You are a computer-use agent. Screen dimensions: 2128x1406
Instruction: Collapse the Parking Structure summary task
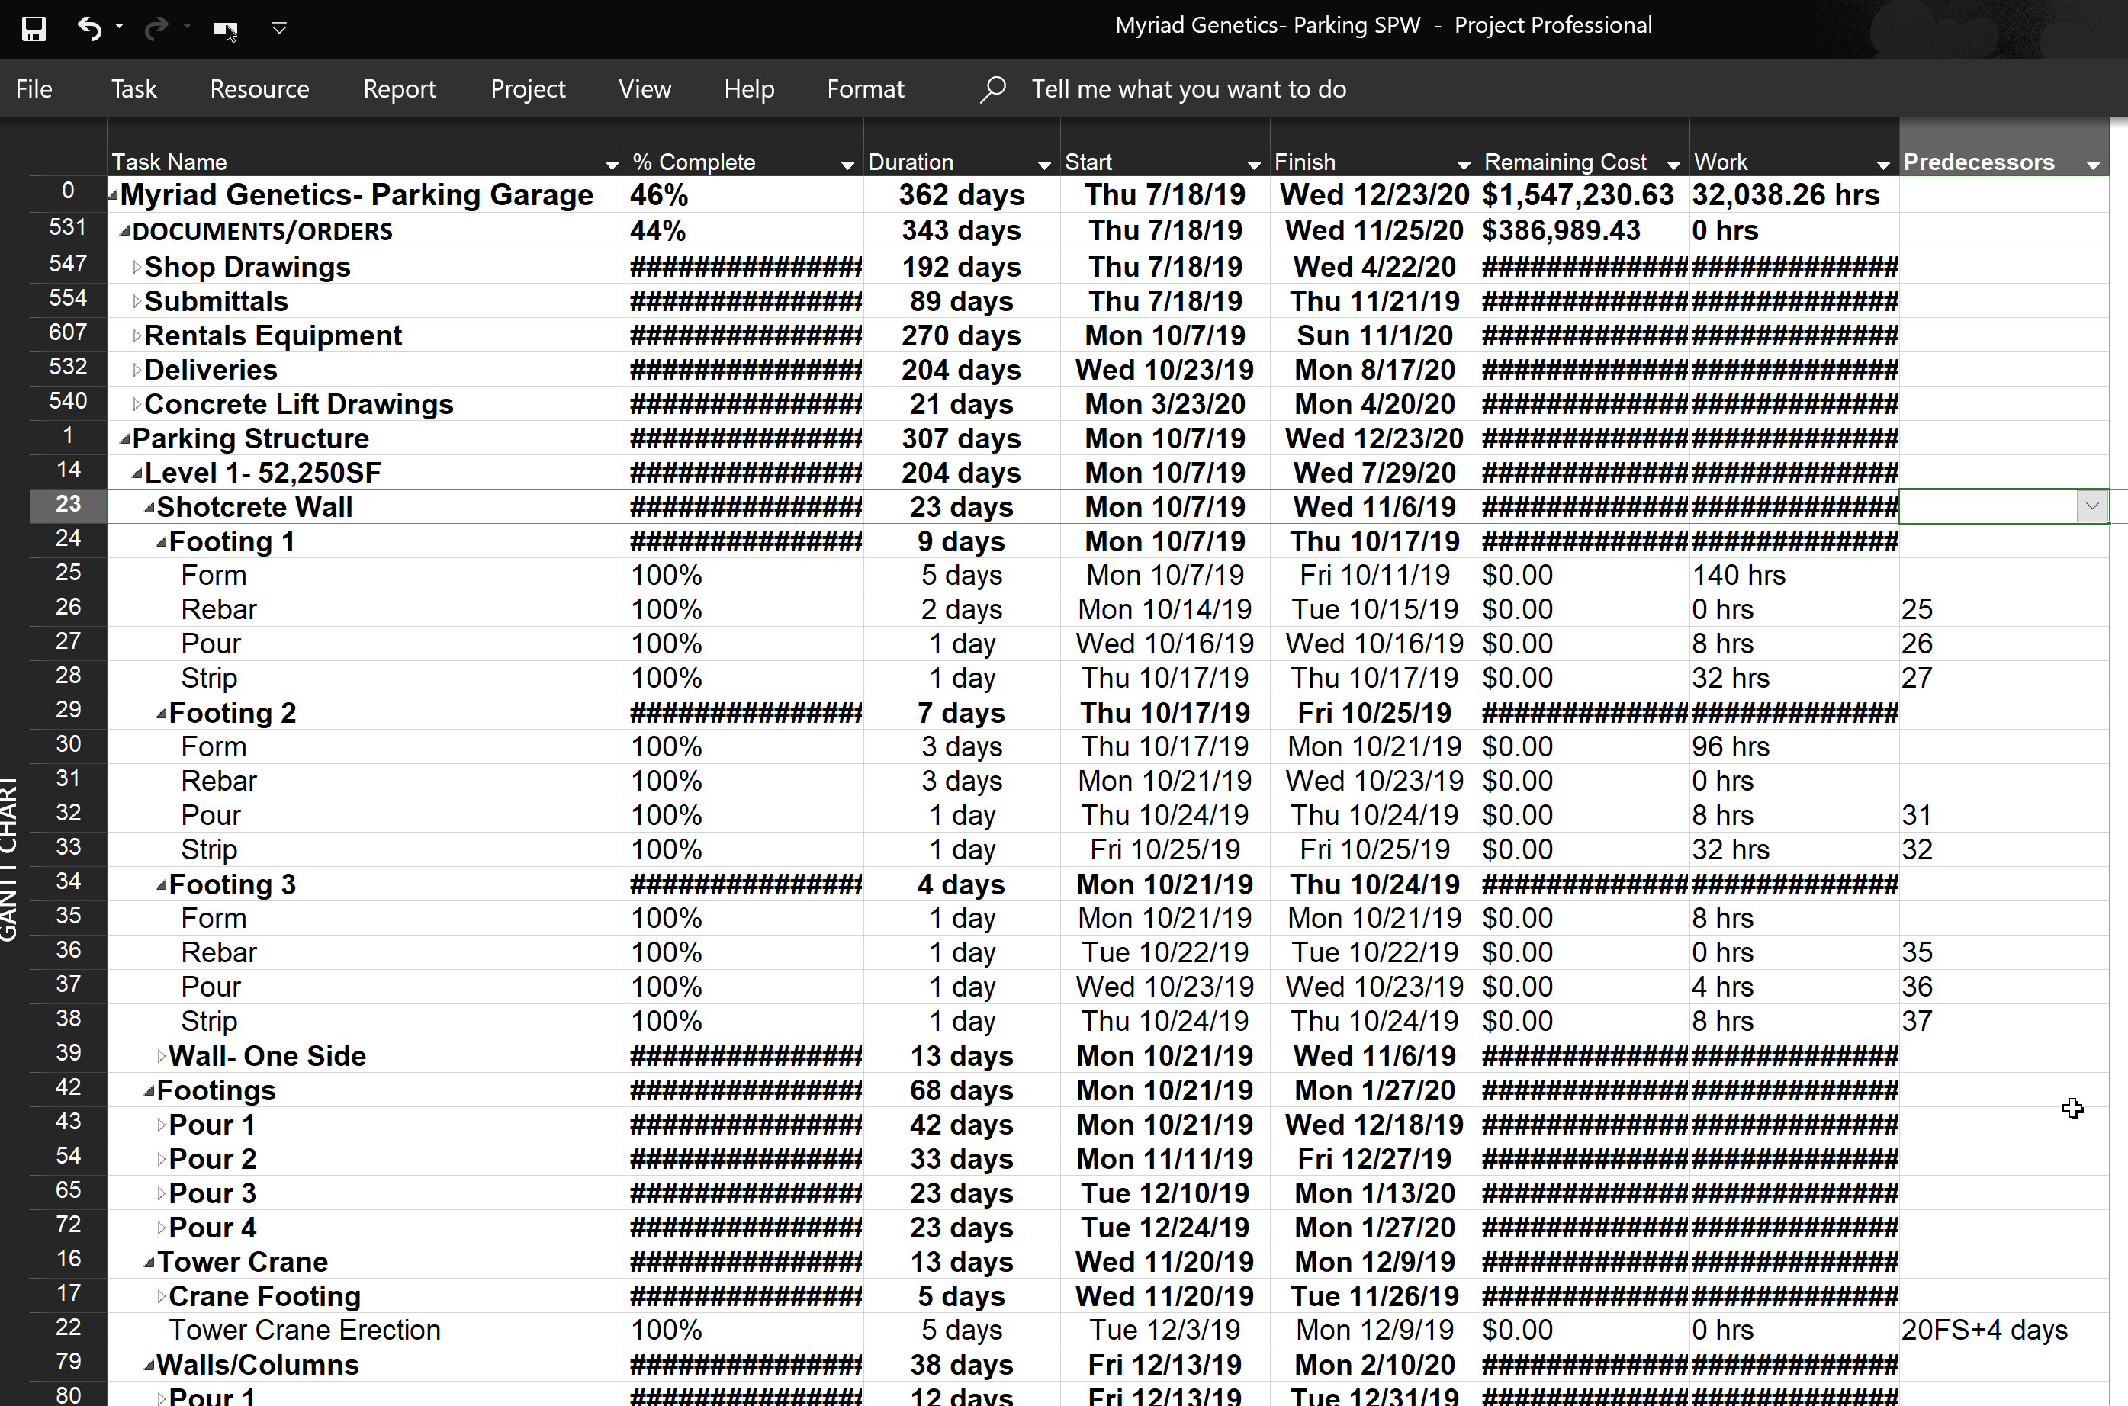(x=124, y=439)
